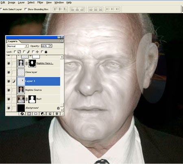This screenshot has width=183, height=164.
Task: Click the Opacity value field
Action: (x=45, y=46)
